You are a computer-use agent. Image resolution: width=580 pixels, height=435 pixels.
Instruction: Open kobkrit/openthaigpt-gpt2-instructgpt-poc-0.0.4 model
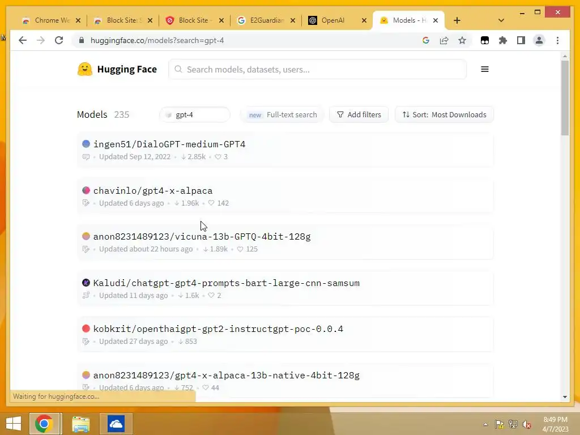(218, 329)
